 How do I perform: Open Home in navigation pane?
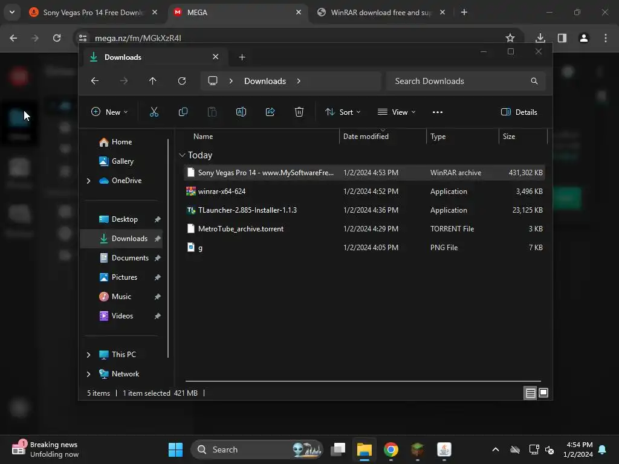click(122, 142)
